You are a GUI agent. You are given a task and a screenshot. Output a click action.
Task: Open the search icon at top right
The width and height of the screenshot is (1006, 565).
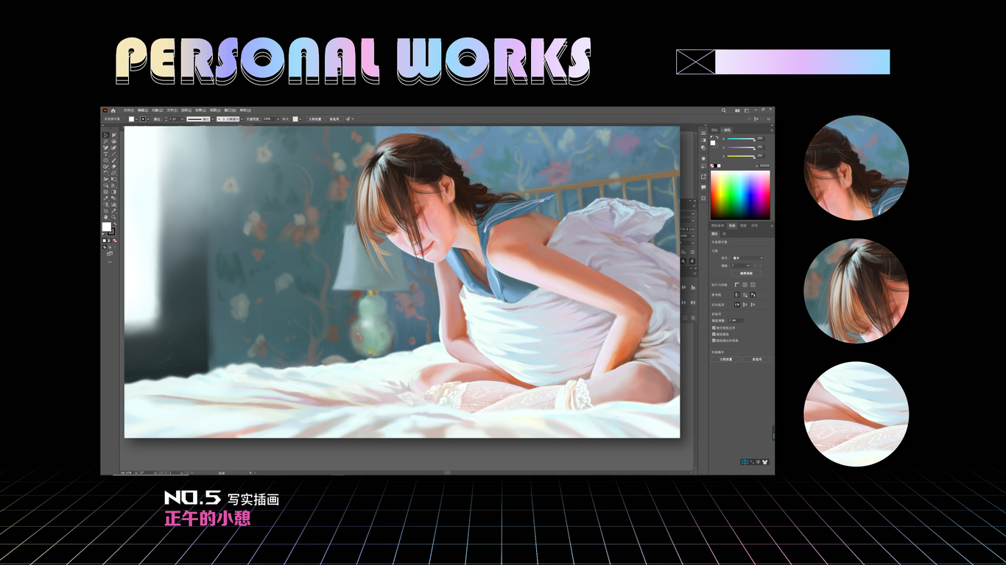pyautogui.click(x=724, y=110)
